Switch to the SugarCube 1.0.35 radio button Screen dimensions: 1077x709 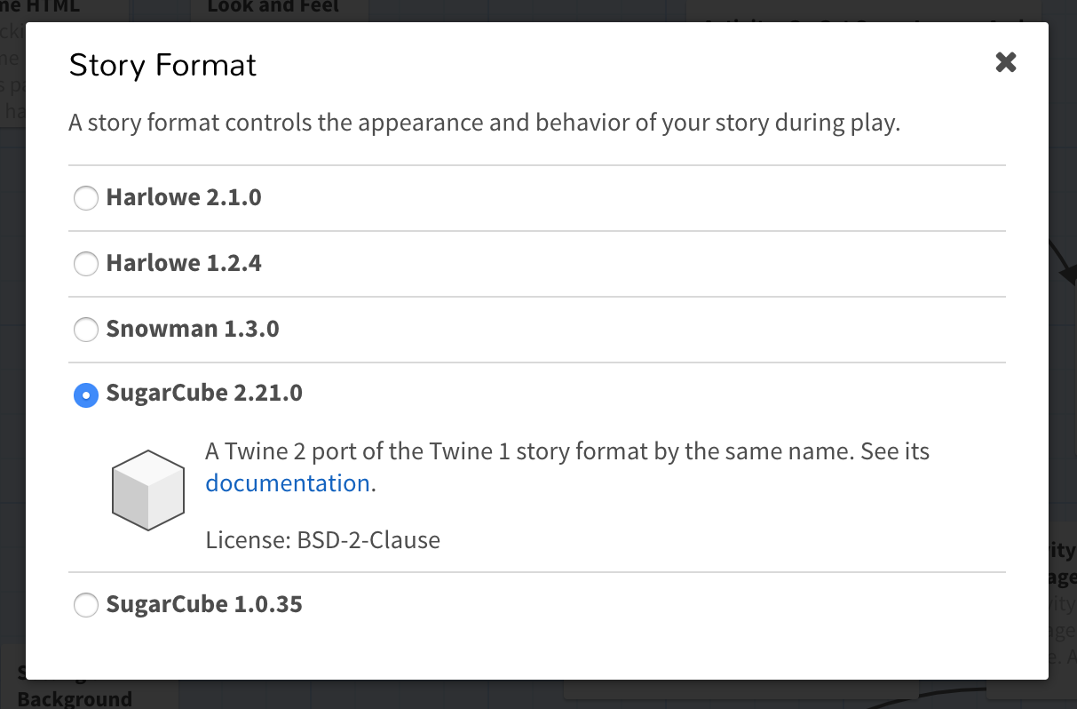(86, 605)
